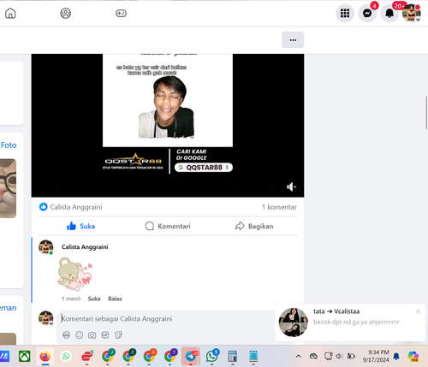Open Notepad in the taskbar
Viewport: 428px width, 367px height.
tap(253, 356)
